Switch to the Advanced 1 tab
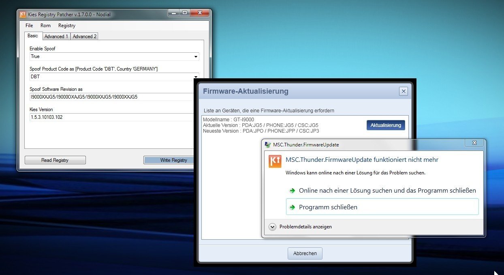 (x=56, y=37)
